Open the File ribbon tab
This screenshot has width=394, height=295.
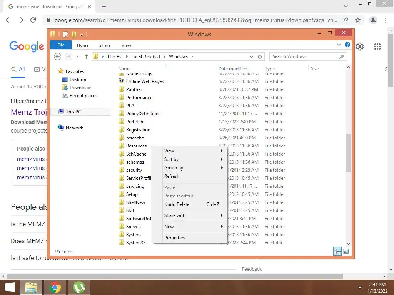61,45
